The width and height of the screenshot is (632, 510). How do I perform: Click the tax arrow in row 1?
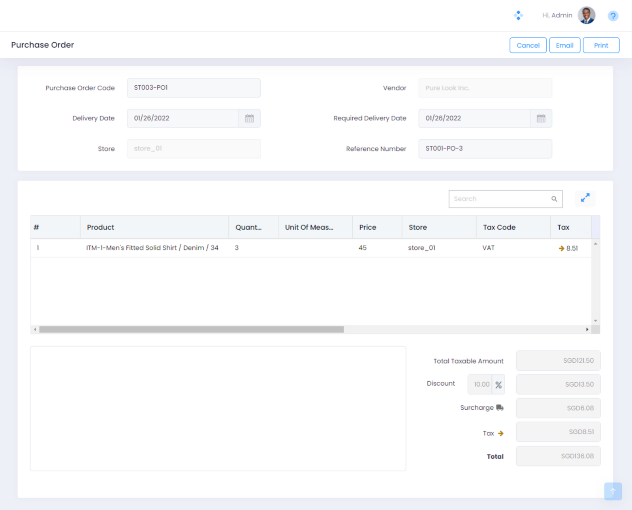point(561,248)
